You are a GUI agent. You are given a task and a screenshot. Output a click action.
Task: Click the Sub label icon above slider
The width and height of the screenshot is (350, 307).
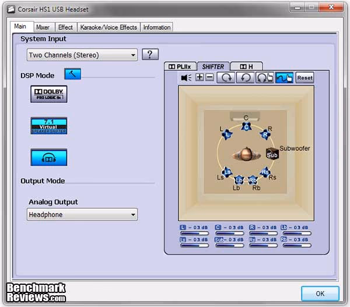[x=219, y=240]
